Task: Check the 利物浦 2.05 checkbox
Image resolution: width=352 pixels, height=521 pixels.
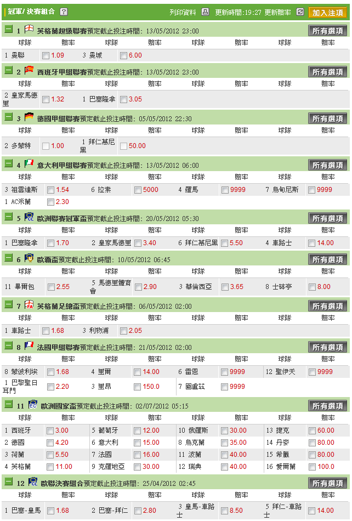Action: (x=123, y=331)
